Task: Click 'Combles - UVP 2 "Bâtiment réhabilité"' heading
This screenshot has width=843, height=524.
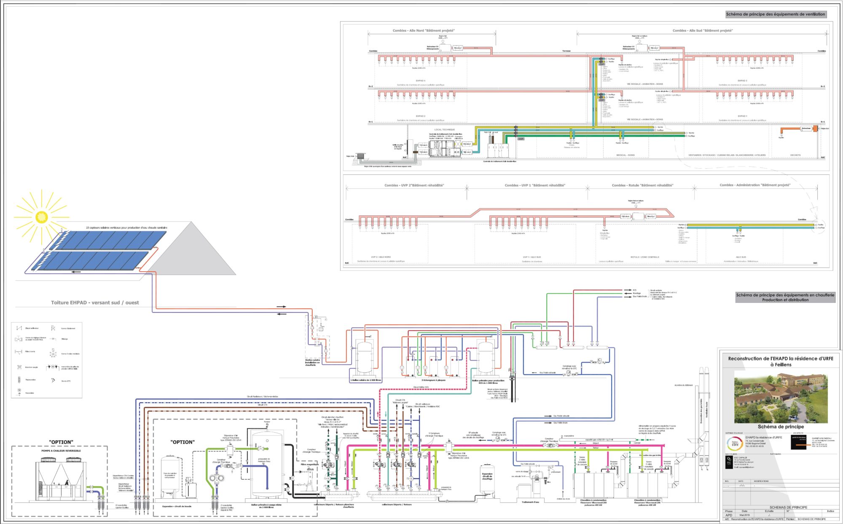Action: point(414,185)
